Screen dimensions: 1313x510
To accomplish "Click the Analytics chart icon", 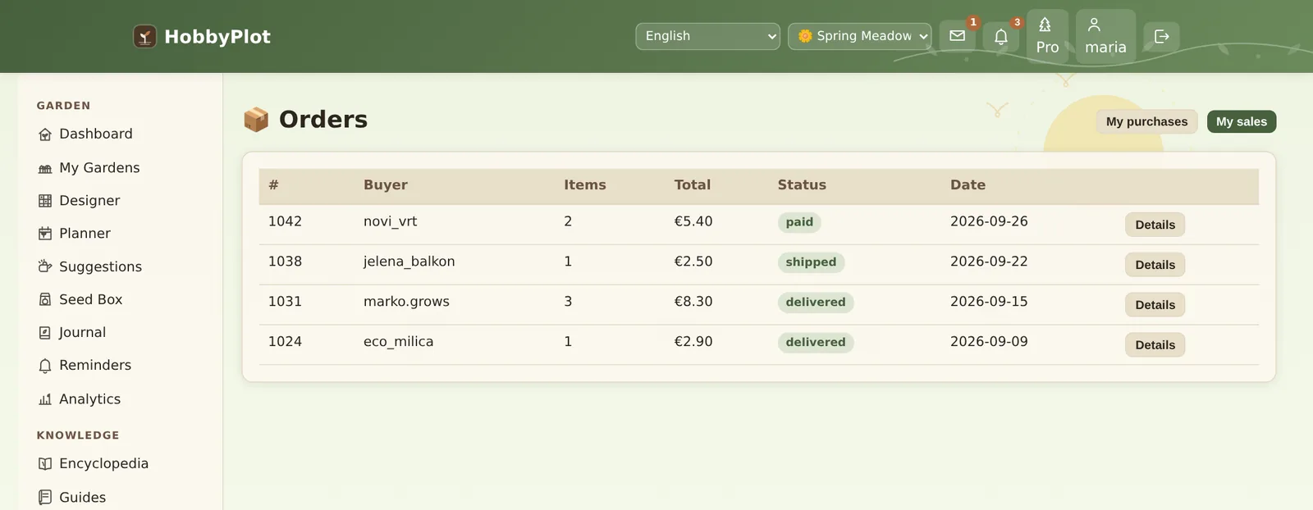I will 45,399.
